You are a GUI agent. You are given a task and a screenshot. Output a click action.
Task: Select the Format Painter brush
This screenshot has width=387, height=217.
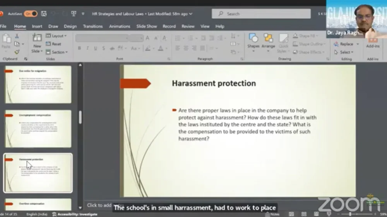click(x=17, y=52)
